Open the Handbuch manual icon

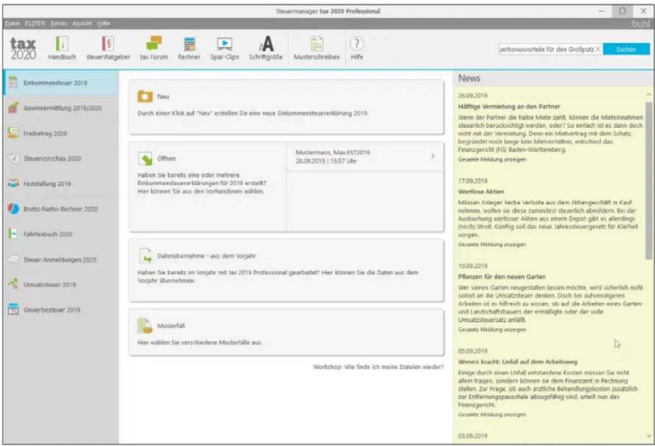click(62, 44)
